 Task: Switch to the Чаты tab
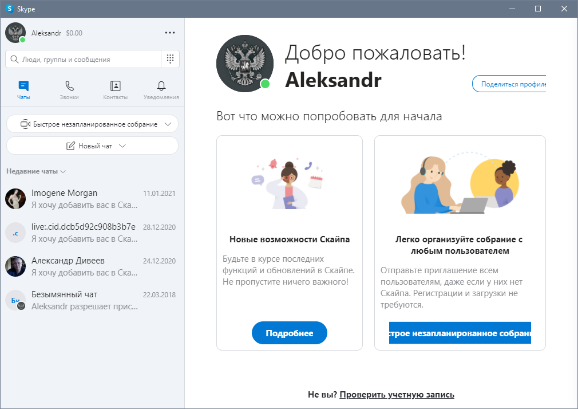pyautogui.click(x=23, y=91)
